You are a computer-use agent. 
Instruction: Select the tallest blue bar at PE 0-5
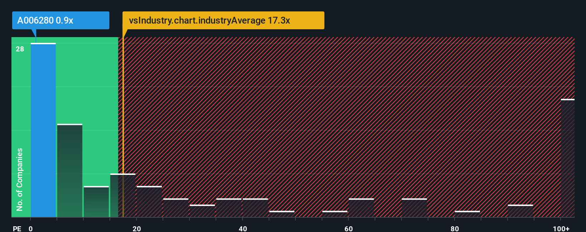43,130
